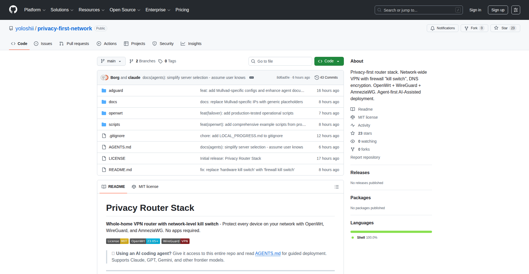Image resolution: width=529 pixels, height=274 pixels.
Task: Open the Platform dropdown menu
Action: click(35, 10)
